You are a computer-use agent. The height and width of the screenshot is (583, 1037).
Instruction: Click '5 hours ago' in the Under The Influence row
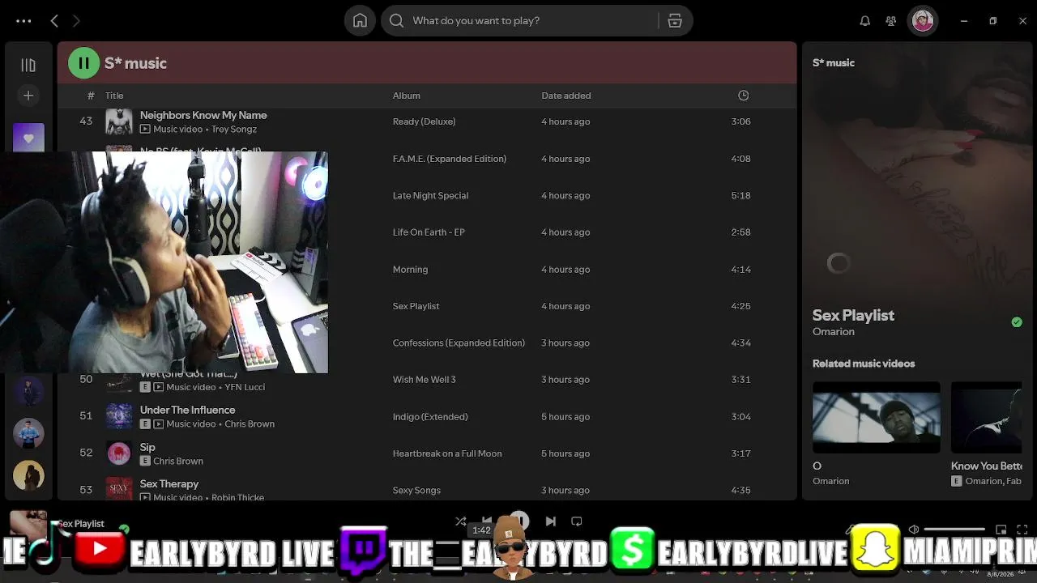coord(565,417)
